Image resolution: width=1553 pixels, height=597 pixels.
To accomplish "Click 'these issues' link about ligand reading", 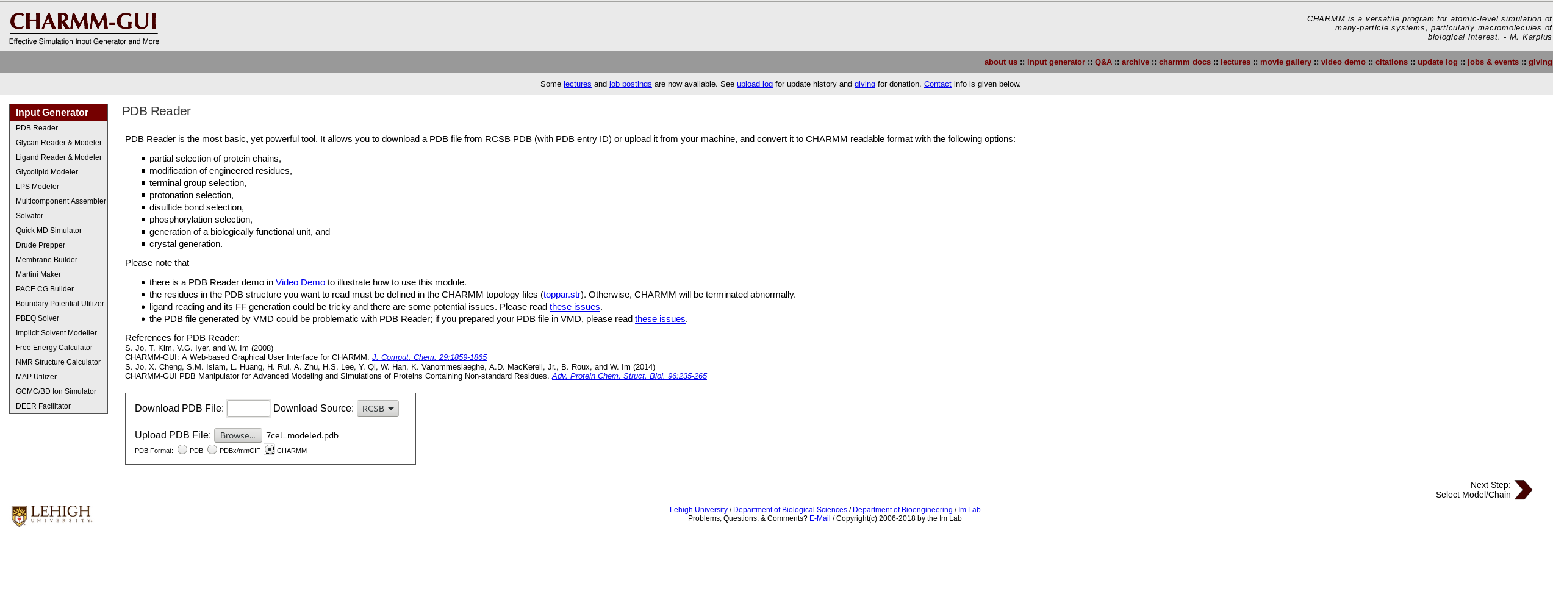I will click(x=575, y=307).
